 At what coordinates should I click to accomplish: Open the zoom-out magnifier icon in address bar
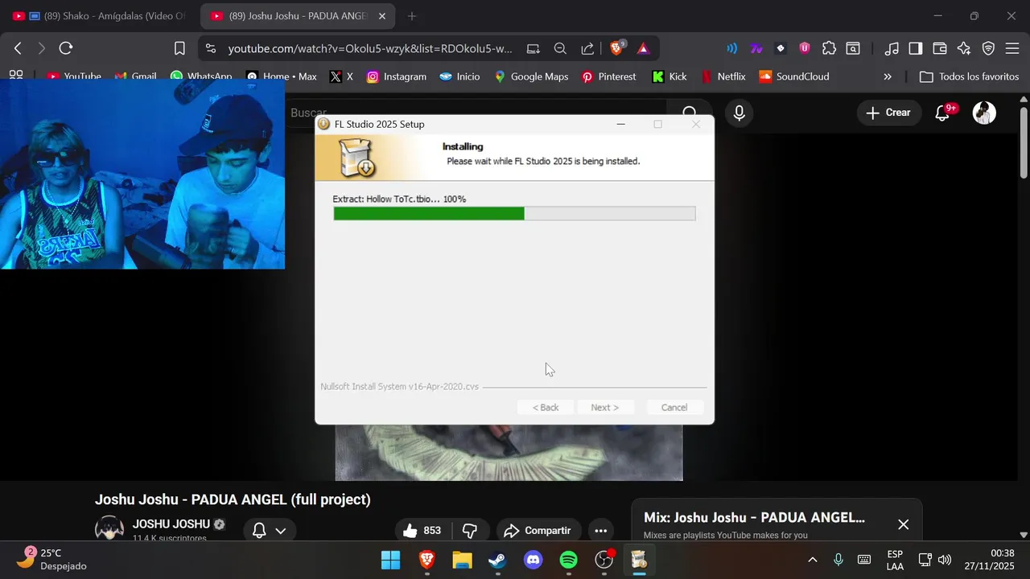(x=560, y=48)
